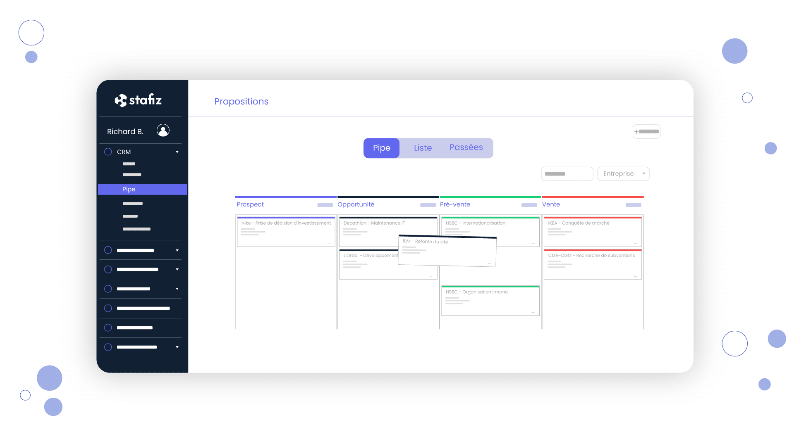Open the IBM card options dots

[x=490, y=263]
